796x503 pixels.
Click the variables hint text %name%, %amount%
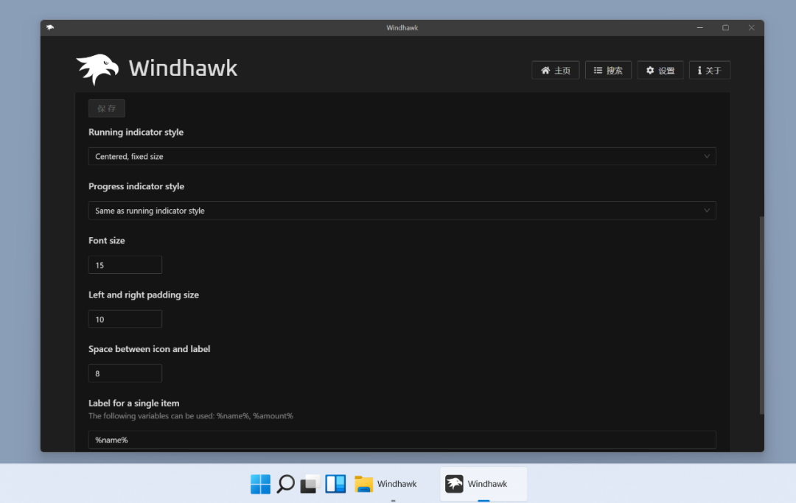click(191, 416)
